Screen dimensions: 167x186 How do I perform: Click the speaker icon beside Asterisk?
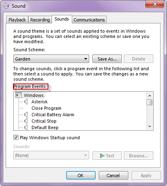(26, 102)
